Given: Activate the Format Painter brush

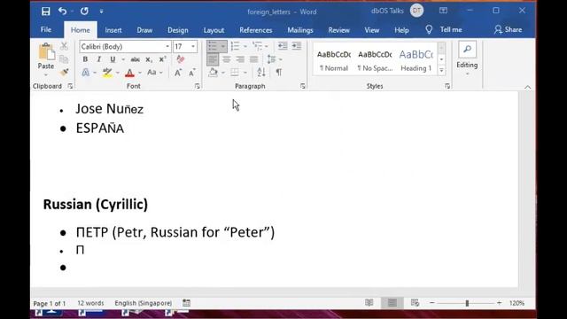Looking at the screenshot, I should [64, 73].
